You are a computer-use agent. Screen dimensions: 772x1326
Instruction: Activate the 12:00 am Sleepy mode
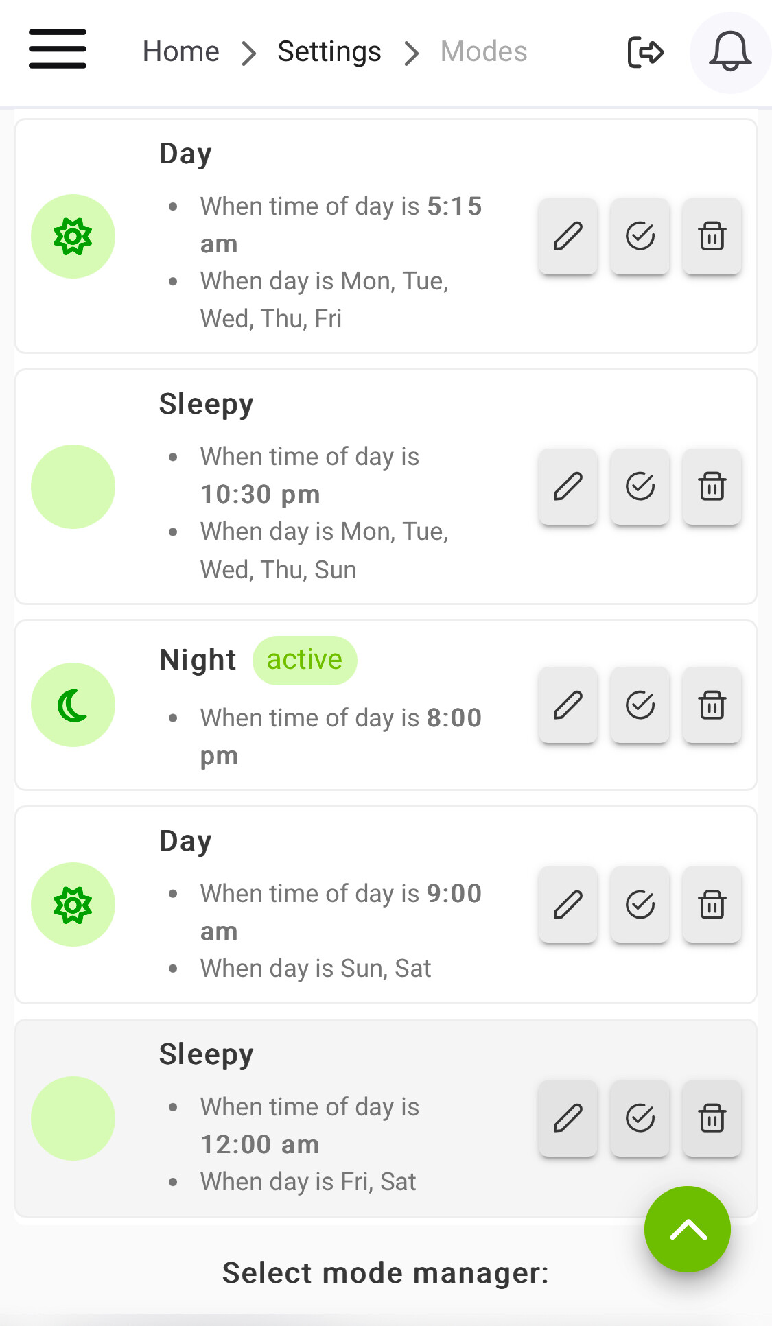pos(640,1119)
